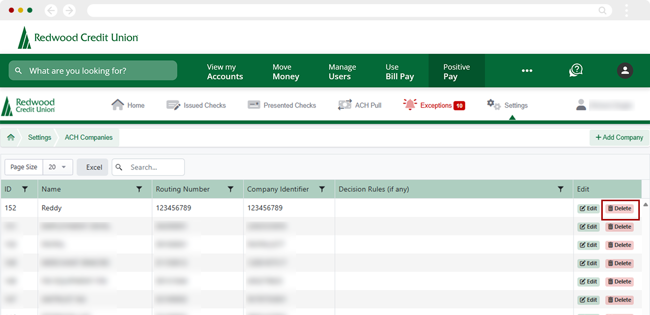Click the browser forward arrow button
The image size is (650, 315).
(x=69, y=10)
